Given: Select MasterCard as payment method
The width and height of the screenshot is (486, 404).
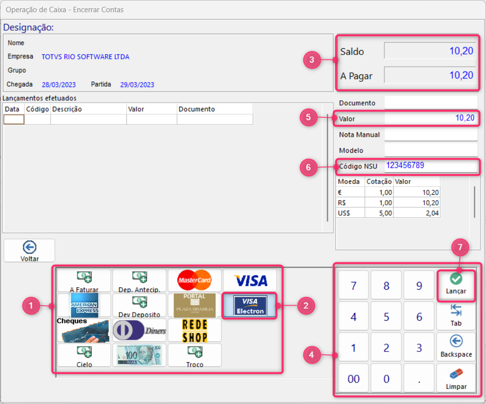Looking at the screenshot, I should tap(195, 281).
